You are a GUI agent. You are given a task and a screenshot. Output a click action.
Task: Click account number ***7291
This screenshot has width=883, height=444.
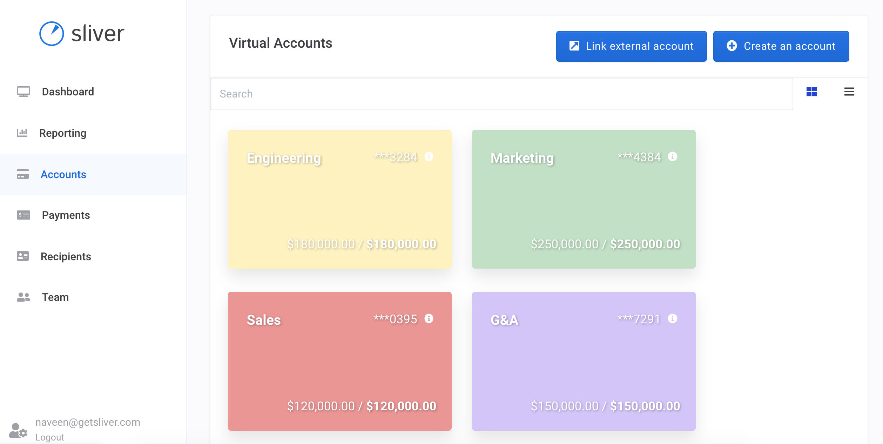tap(639, 319)
